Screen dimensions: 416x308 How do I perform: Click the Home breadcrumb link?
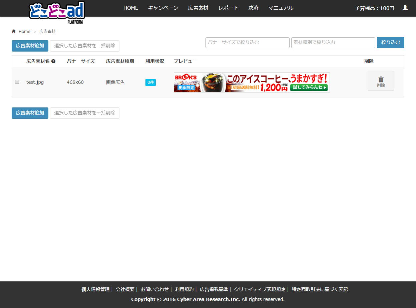pyautogui.click(x=24, y=32)
